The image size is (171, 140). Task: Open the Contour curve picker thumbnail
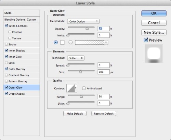tap(70, 88)
